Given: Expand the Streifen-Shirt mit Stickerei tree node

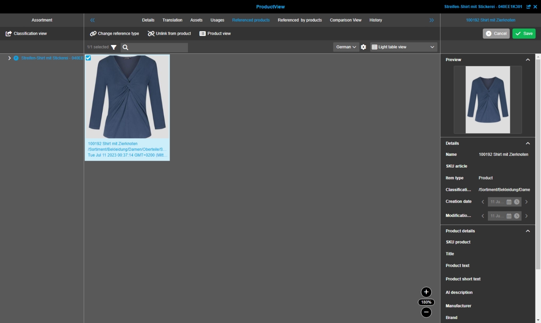Looking at the screenshot, I should click(x=10, y=58).
